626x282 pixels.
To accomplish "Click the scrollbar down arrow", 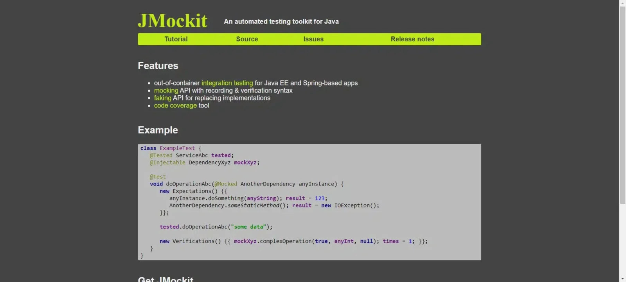I will click(x=622, y=278).
